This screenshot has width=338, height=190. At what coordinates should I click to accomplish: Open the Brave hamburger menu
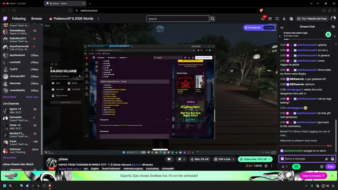pyautogui.click(x=334, y=11)
